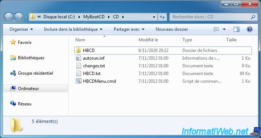
Task: Select Favoris in navigation pane
Action: pyautogui.click(x=24, y=42)
